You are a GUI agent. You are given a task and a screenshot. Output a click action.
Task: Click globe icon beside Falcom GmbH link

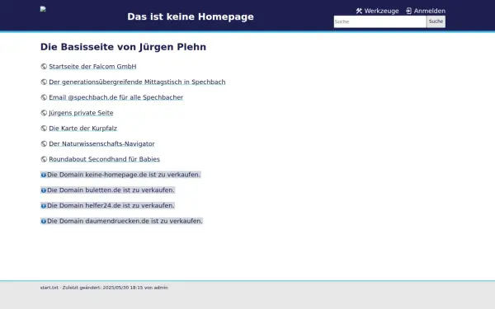pyautogui.click(x=44, y=67)
